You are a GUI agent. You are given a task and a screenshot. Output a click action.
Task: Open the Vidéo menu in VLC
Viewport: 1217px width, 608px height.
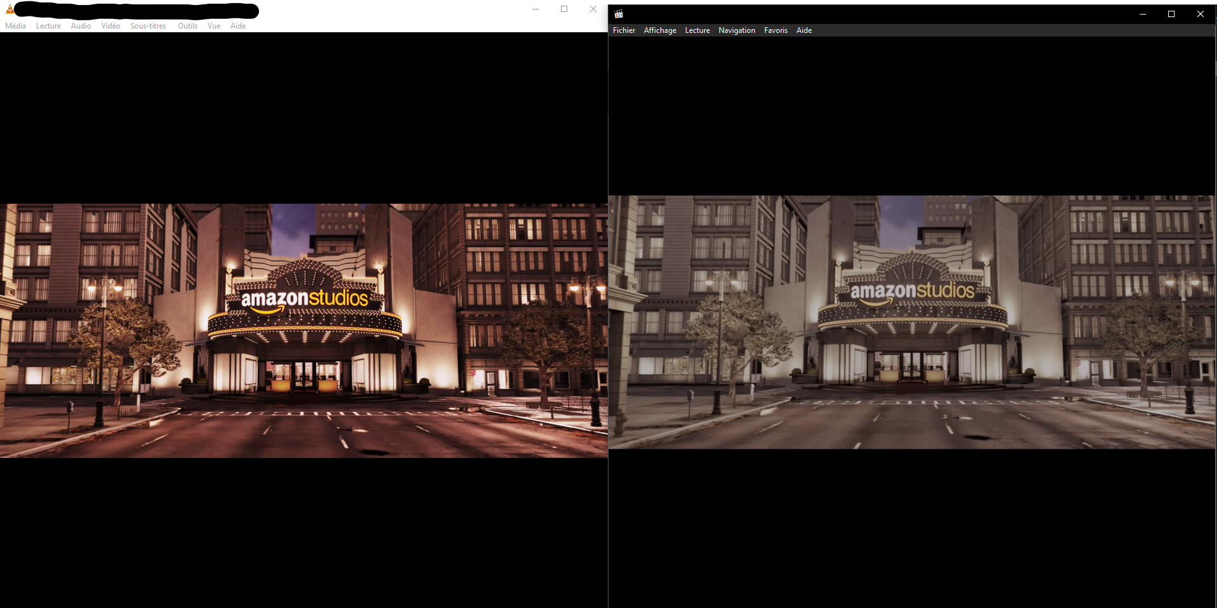tap(111, 26)
